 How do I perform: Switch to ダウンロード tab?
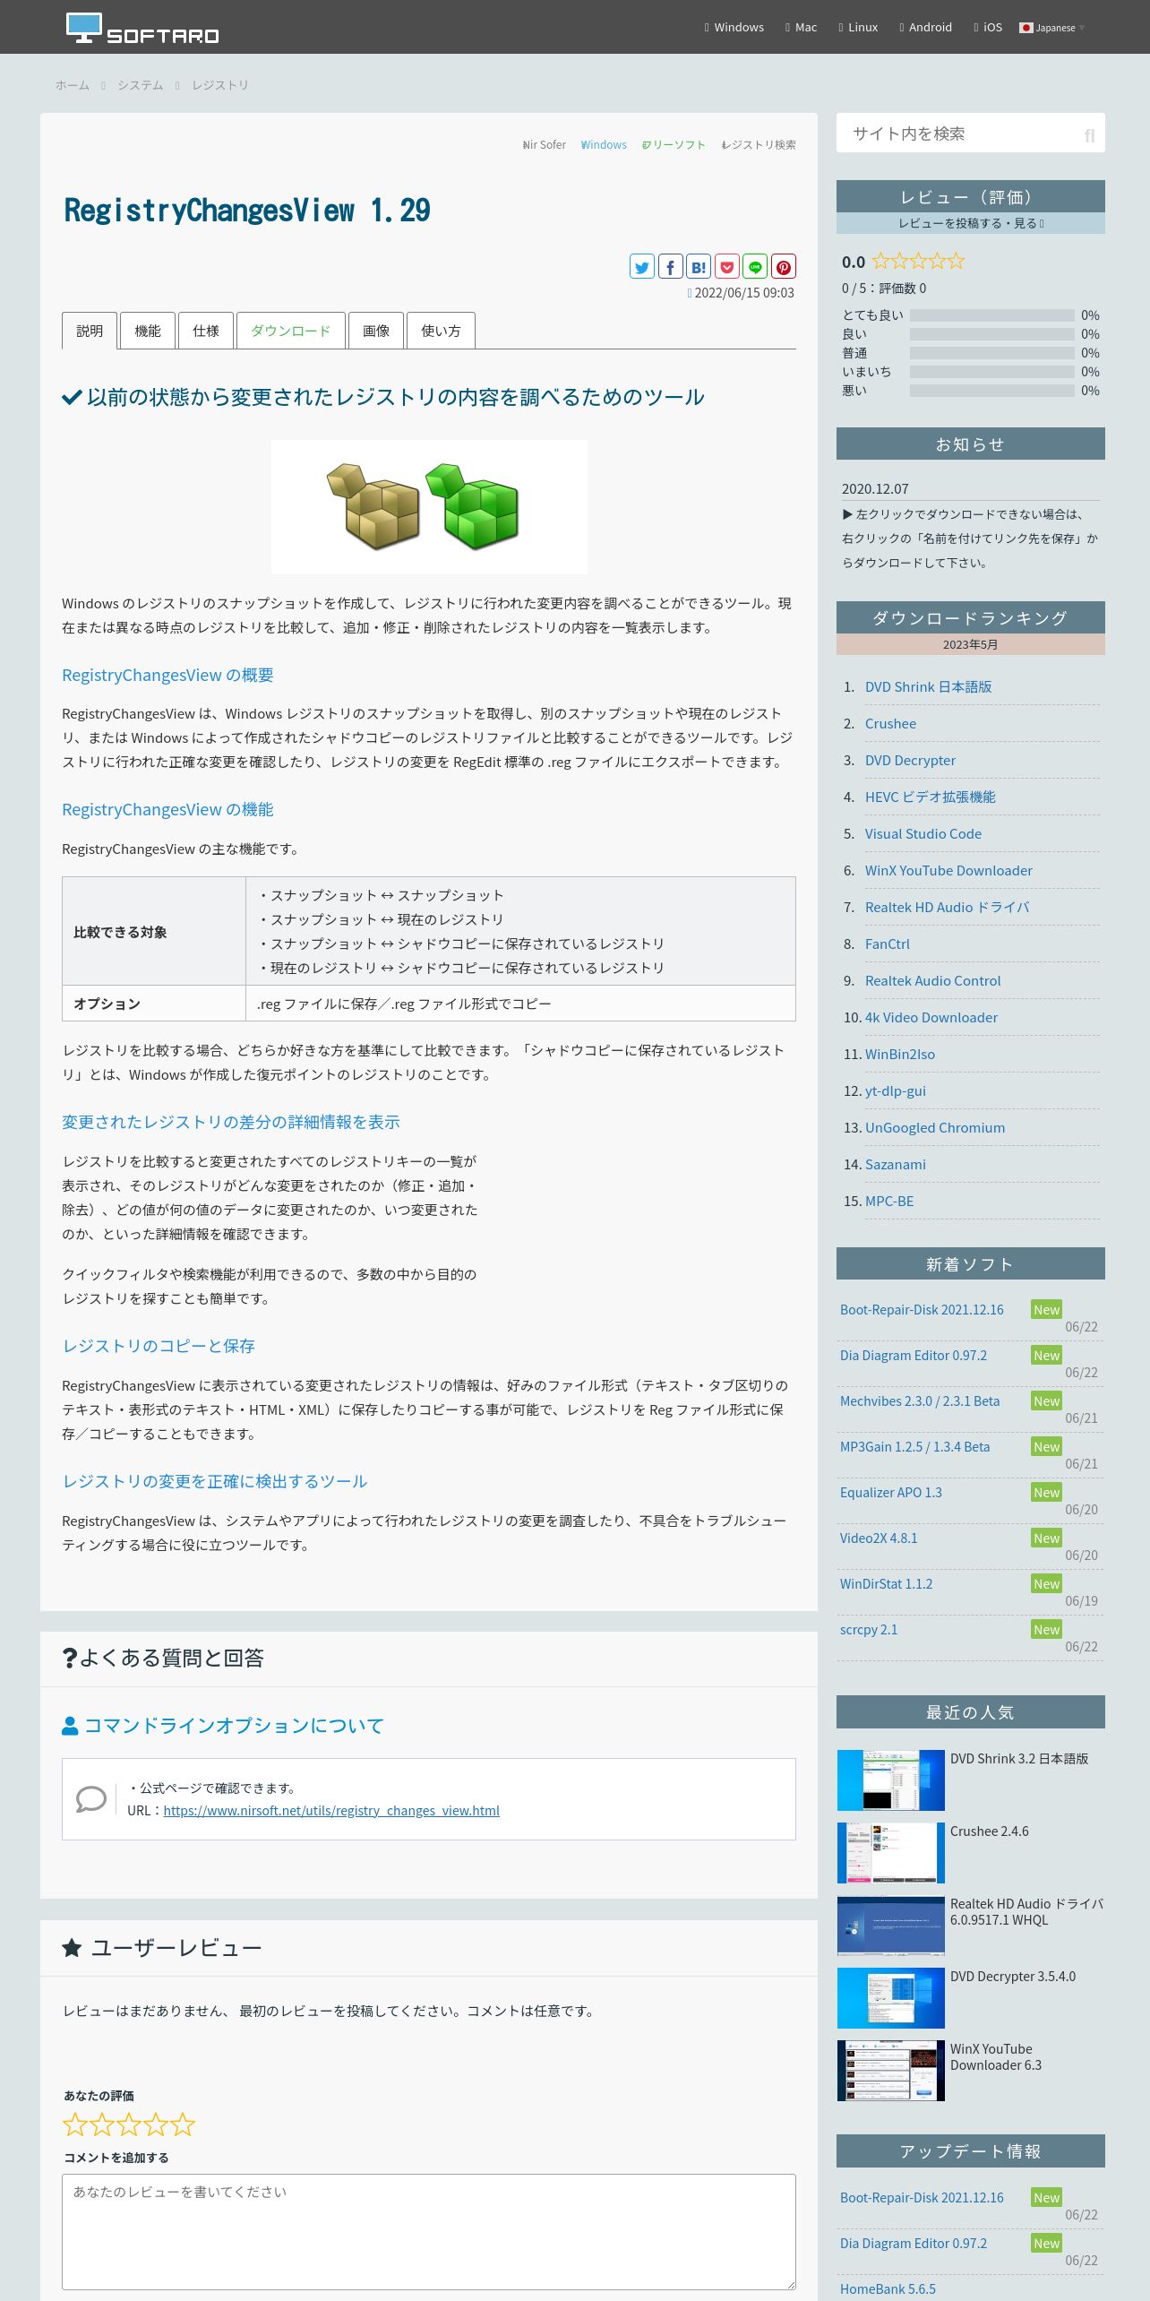point(291,331)
